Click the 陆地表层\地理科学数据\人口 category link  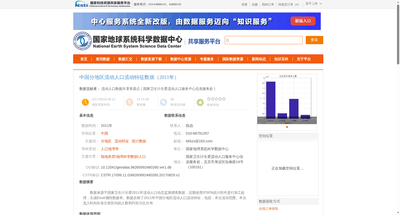[123, 157]
